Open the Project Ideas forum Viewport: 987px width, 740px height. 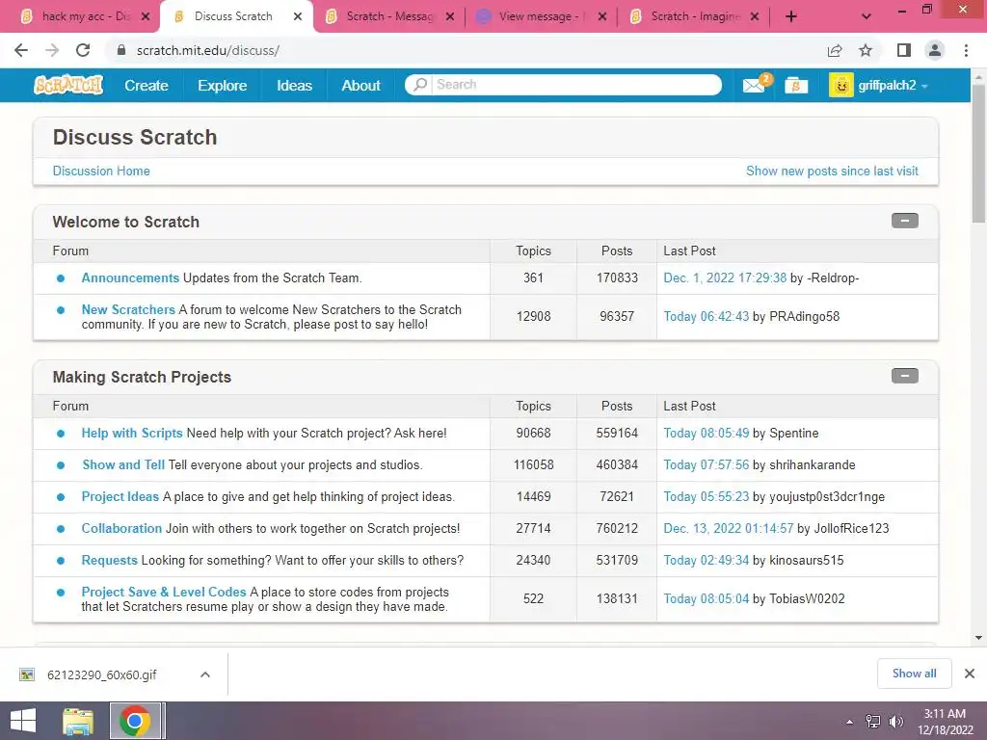pyautogui.click(x=120, y=496)
